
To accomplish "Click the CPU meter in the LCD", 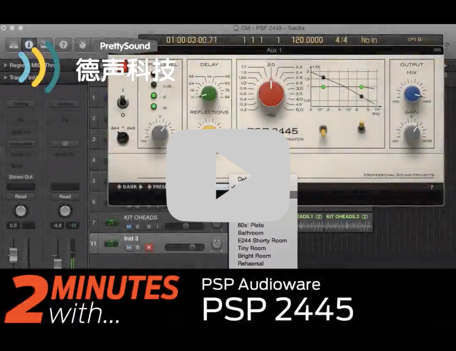I will point(415,39).
